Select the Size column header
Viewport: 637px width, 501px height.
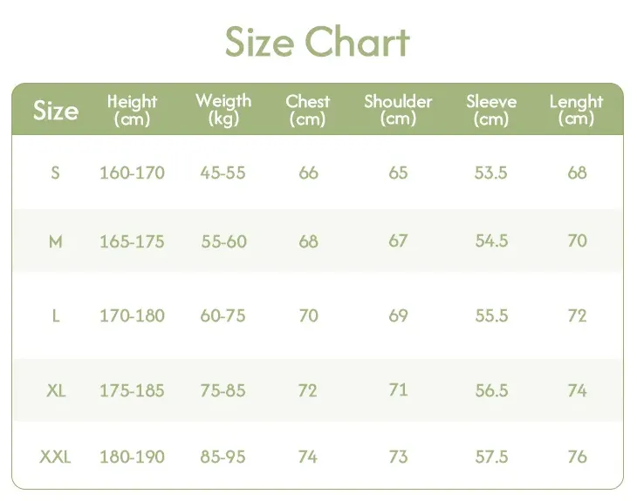(56, 111)
